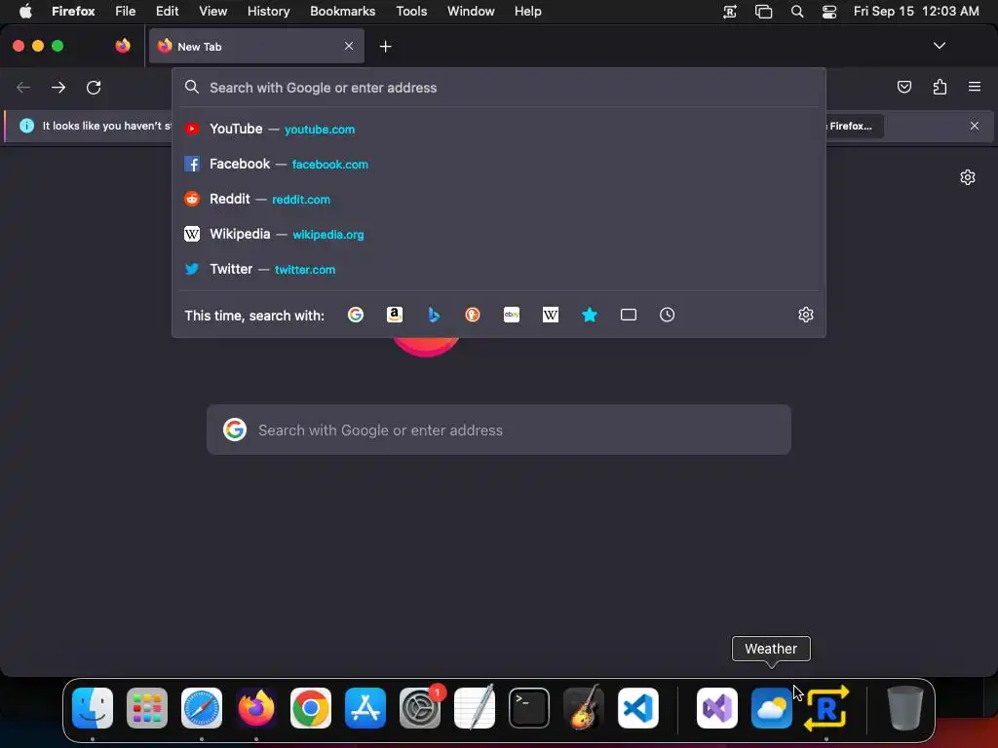998x748 pixels.
Task: Select eBay search engine icon
Action: point(512,315)
